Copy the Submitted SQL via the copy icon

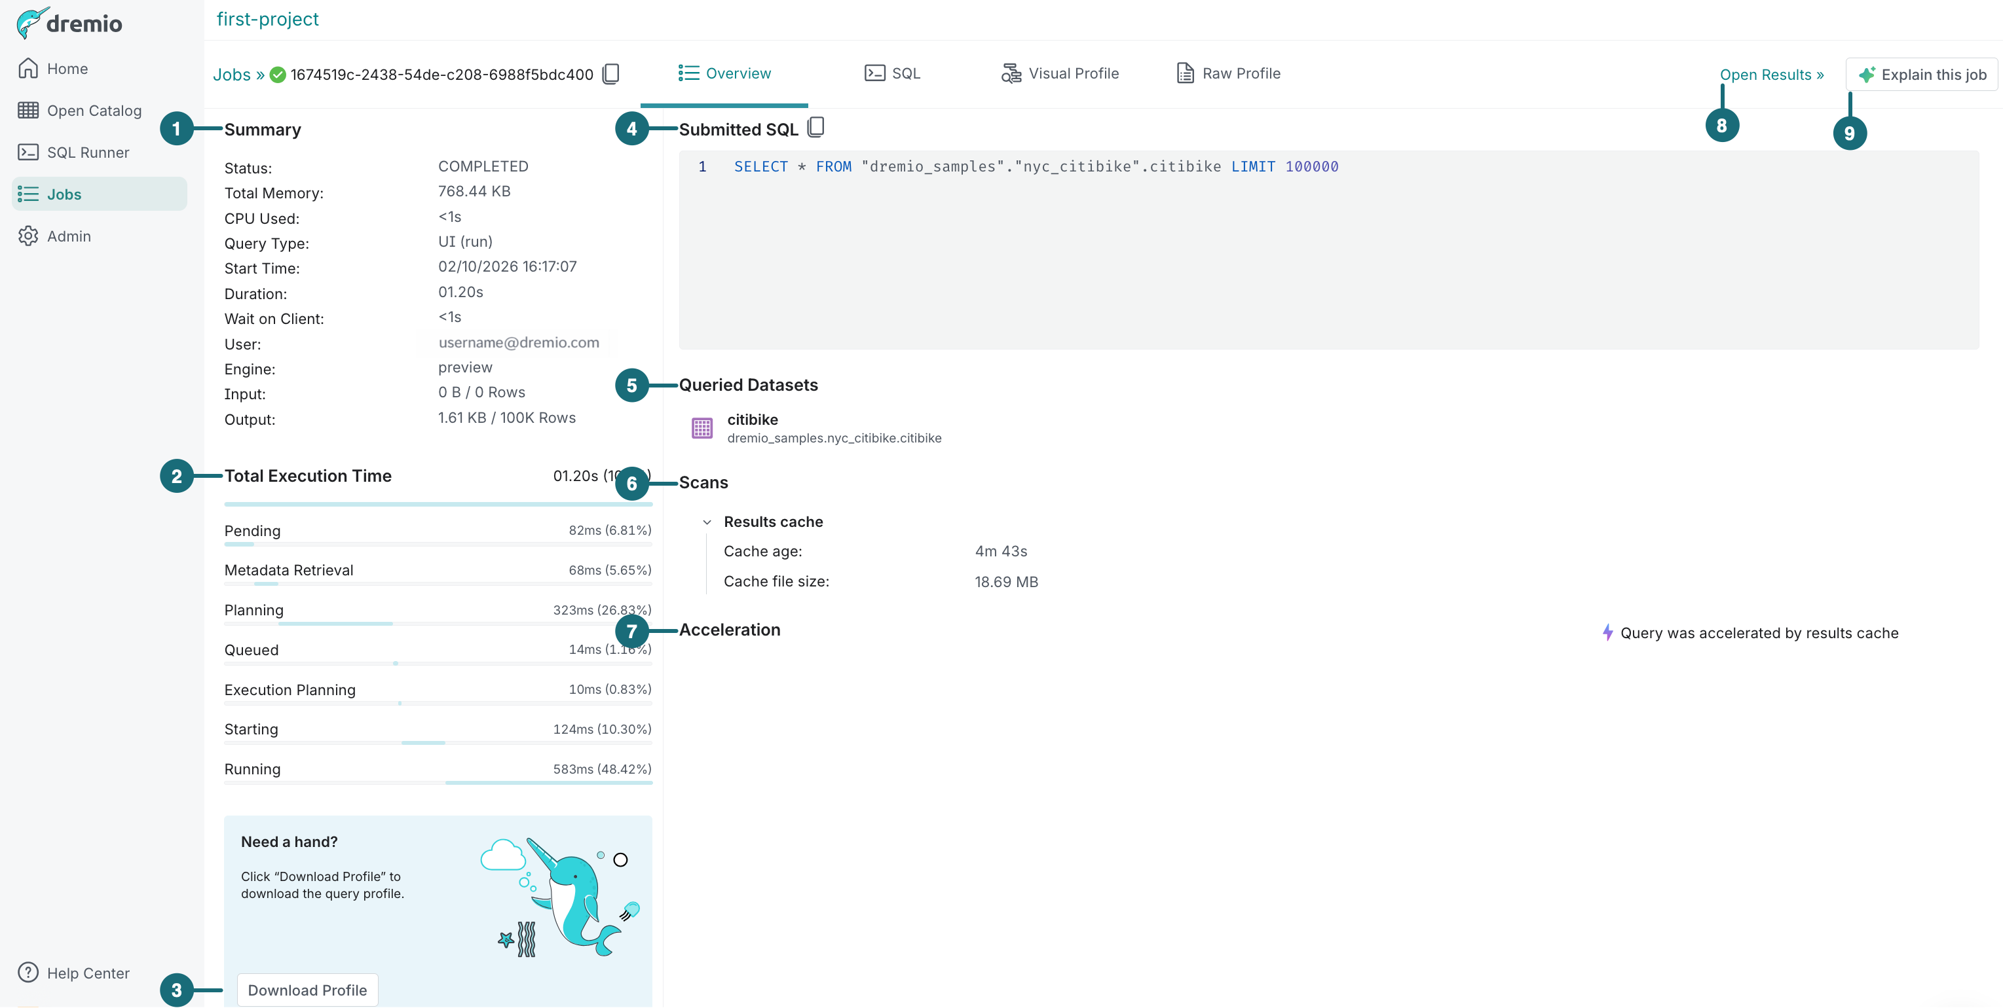(815, 127)
